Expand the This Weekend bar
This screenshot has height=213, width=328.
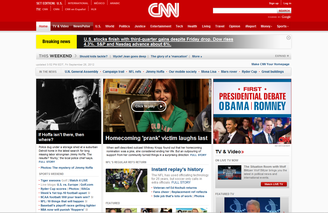[282, 56]
